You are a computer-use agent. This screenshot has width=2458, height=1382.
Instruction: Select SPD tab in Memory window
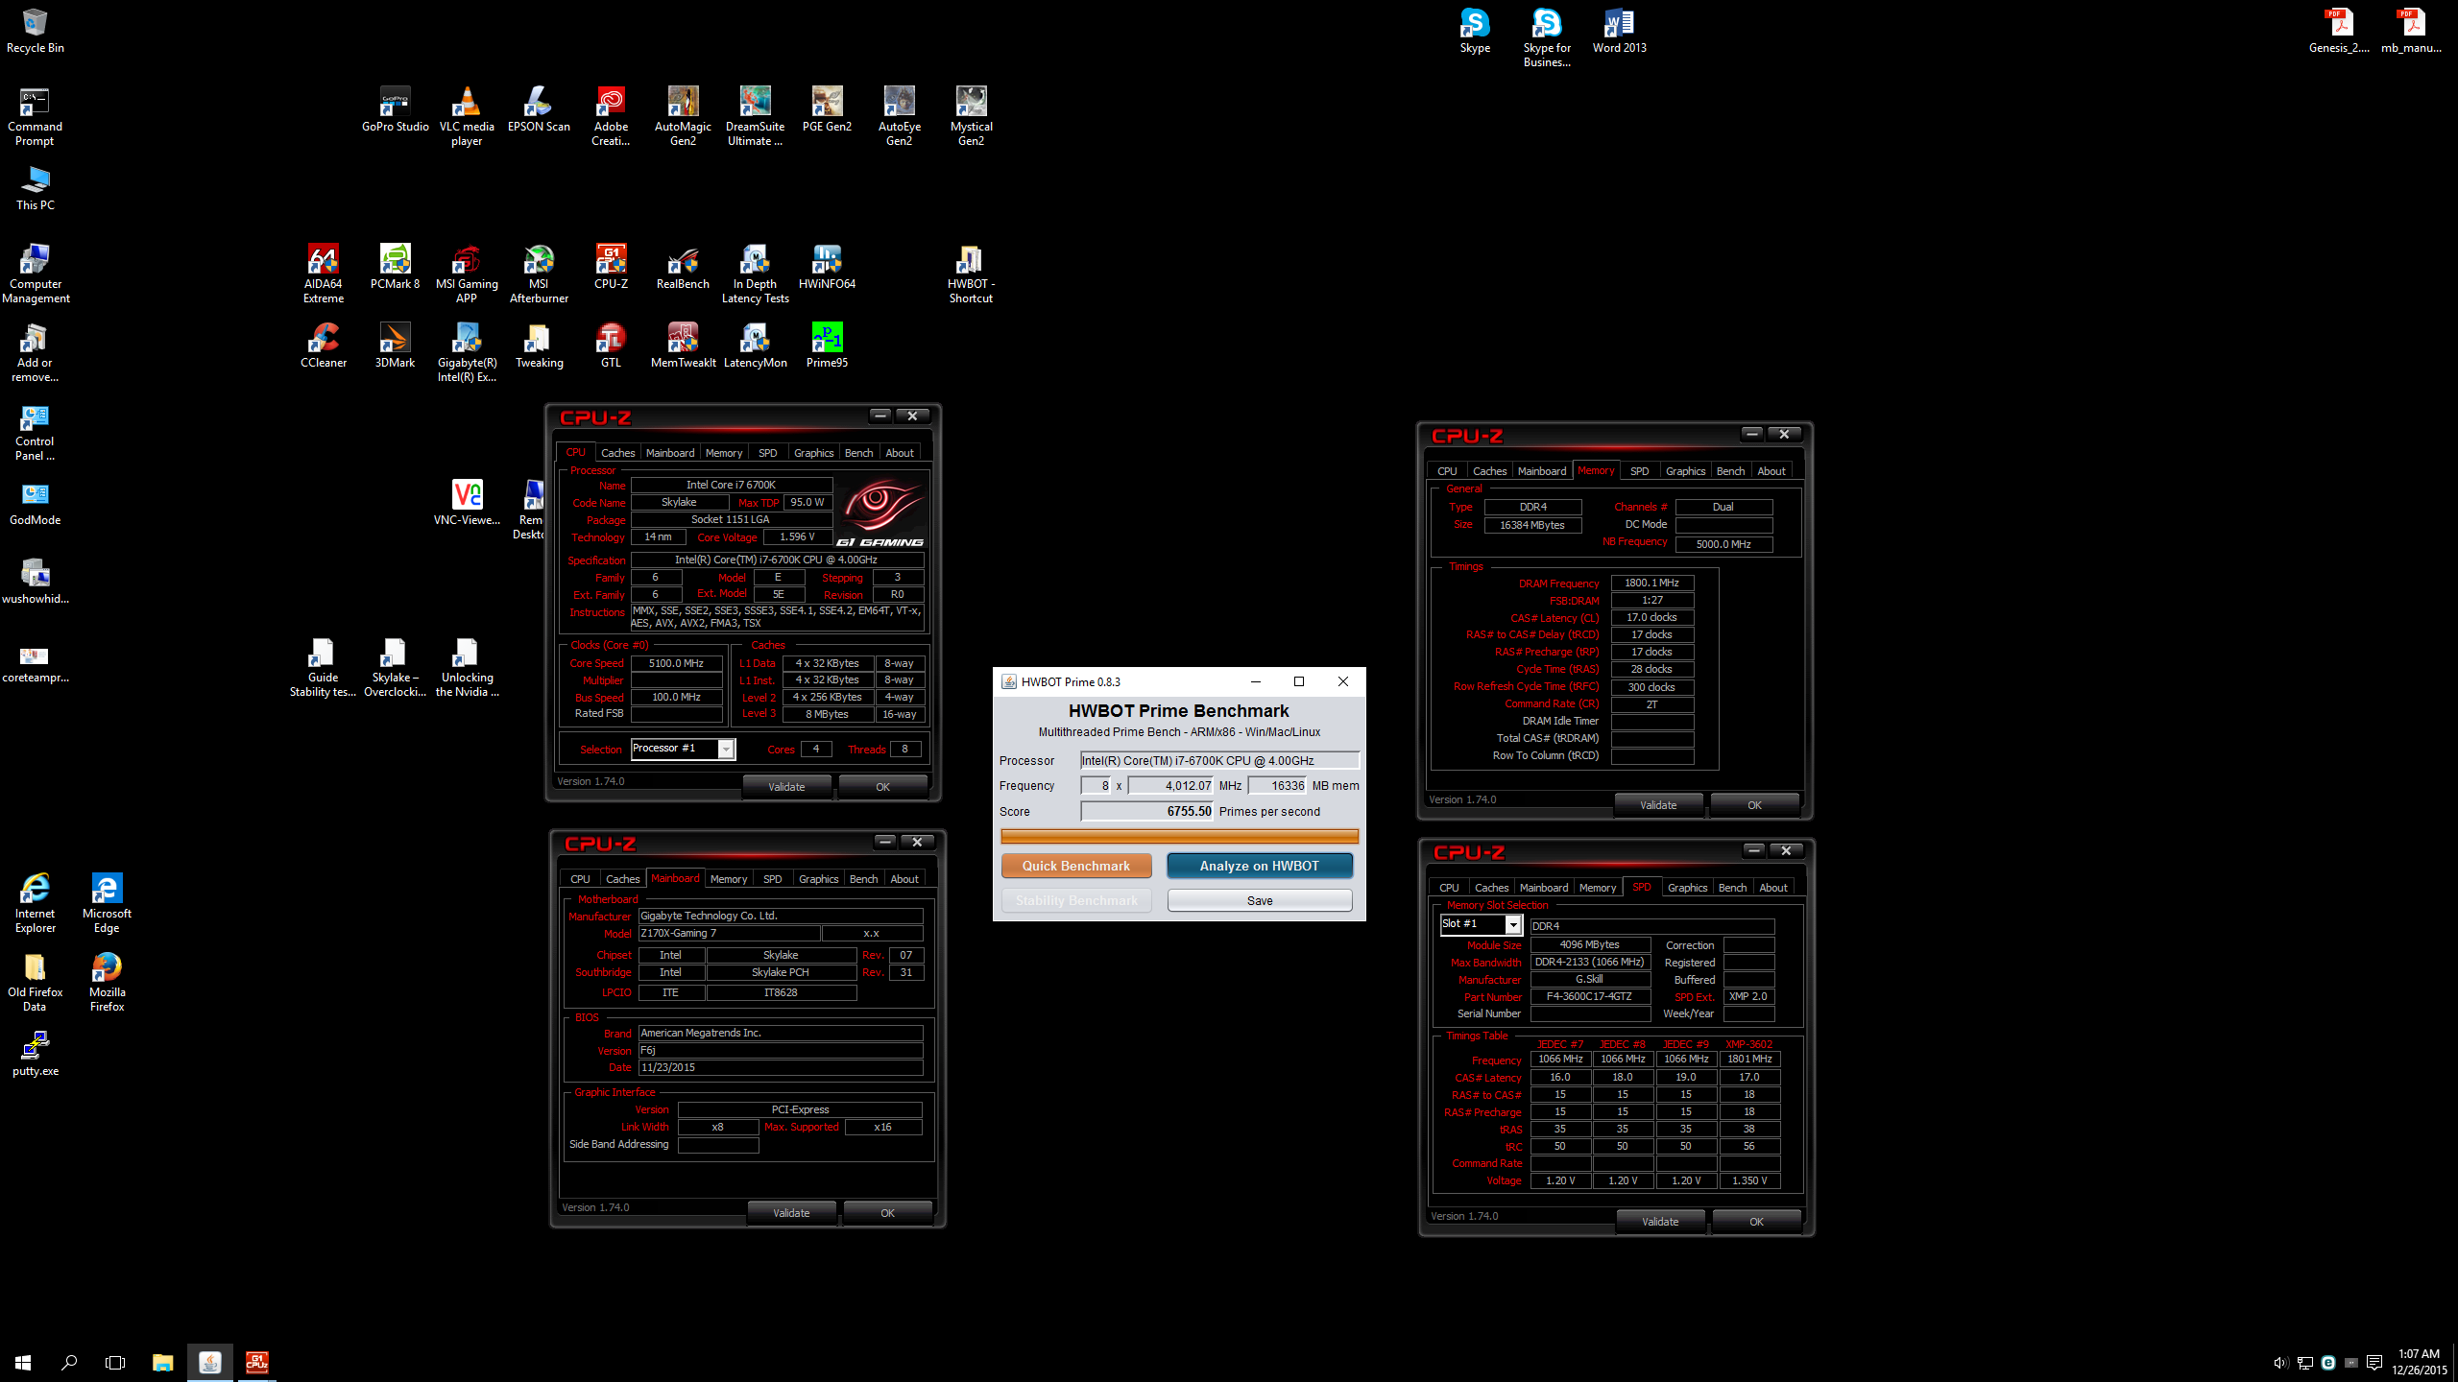[1639, 471]
